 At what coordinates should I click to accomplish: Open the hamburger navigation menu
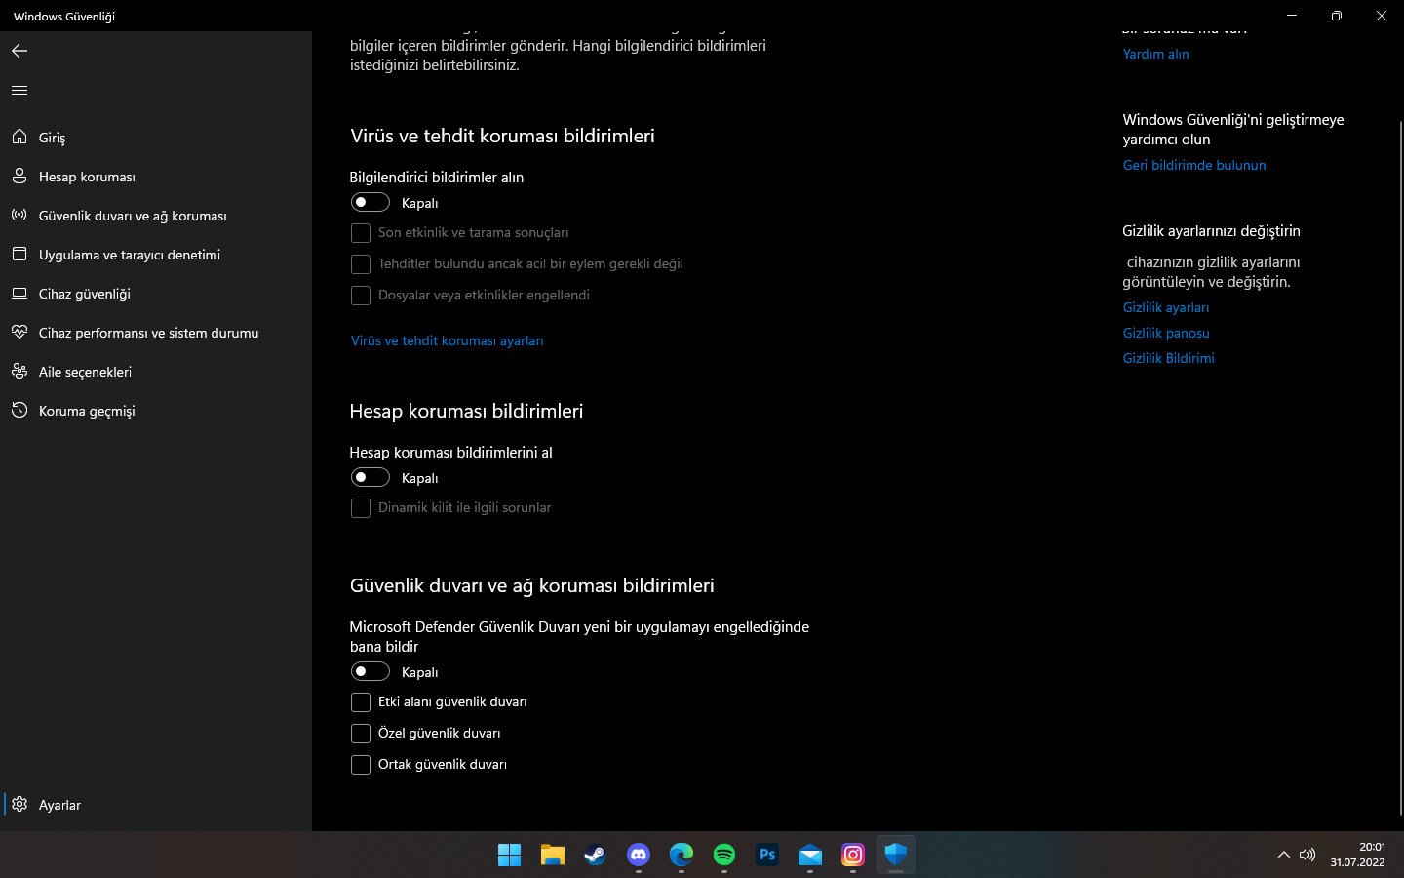click(x=19, y=91)
